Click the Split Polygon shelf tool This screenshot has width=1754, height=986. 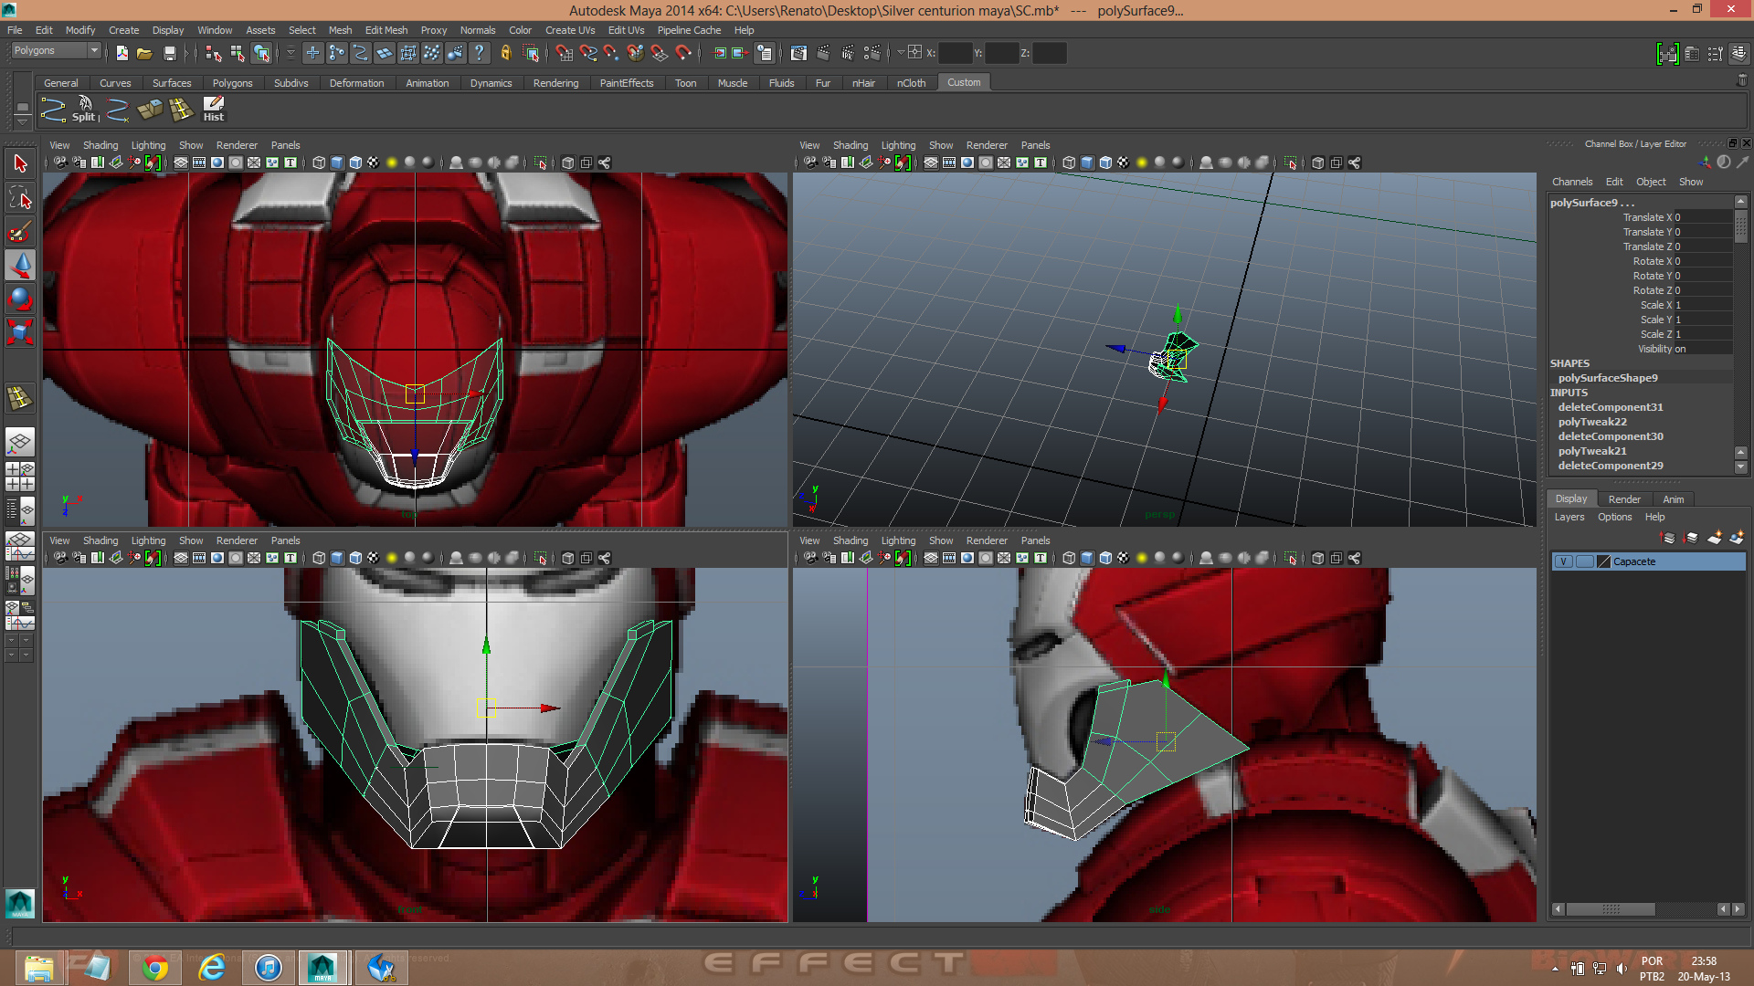(x=85, y=110)
